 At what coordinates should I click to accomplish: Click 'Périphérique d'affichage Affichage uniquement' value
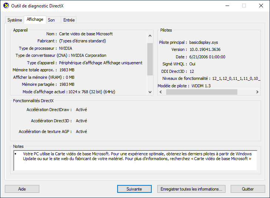tap(101, 63)
